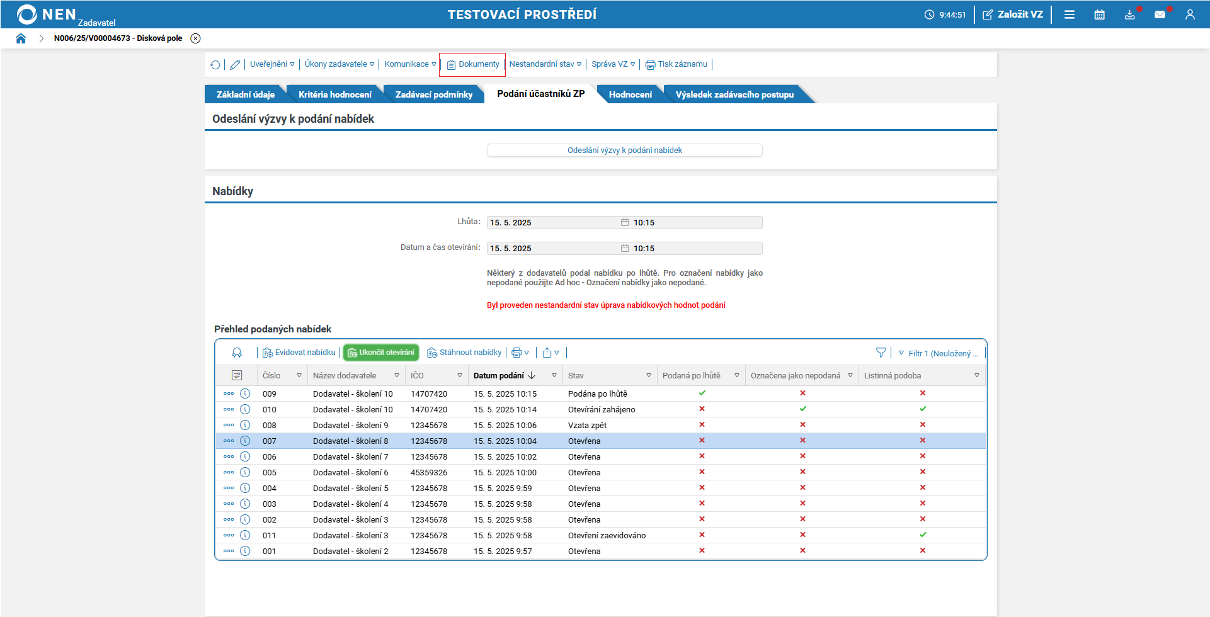Switch to the Hodnocení tab
This screenshot has width=1210, height=617.
point(630,94)
